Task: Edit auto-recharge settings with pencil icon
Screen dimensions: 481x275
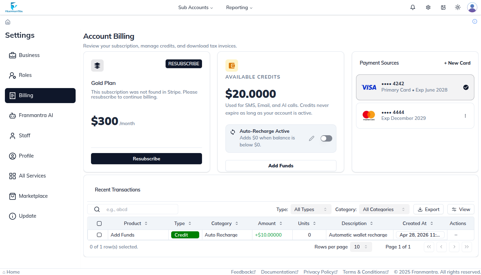Action: (312, 138)
